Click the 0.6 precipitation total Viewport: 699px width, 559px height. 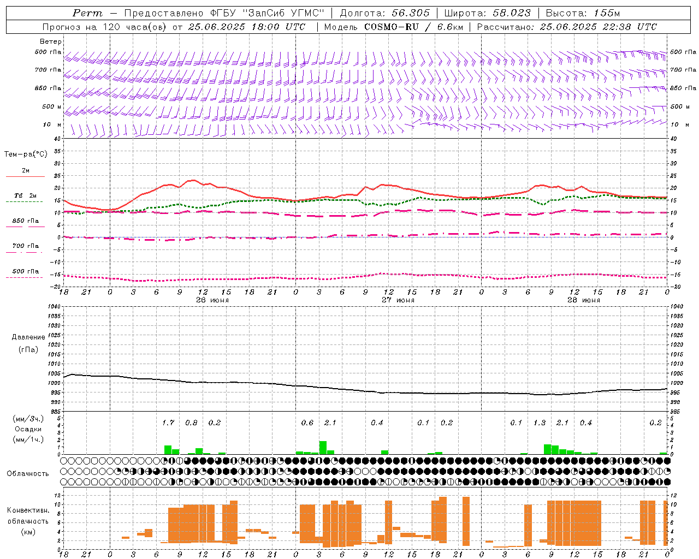[x=307, y=423]
